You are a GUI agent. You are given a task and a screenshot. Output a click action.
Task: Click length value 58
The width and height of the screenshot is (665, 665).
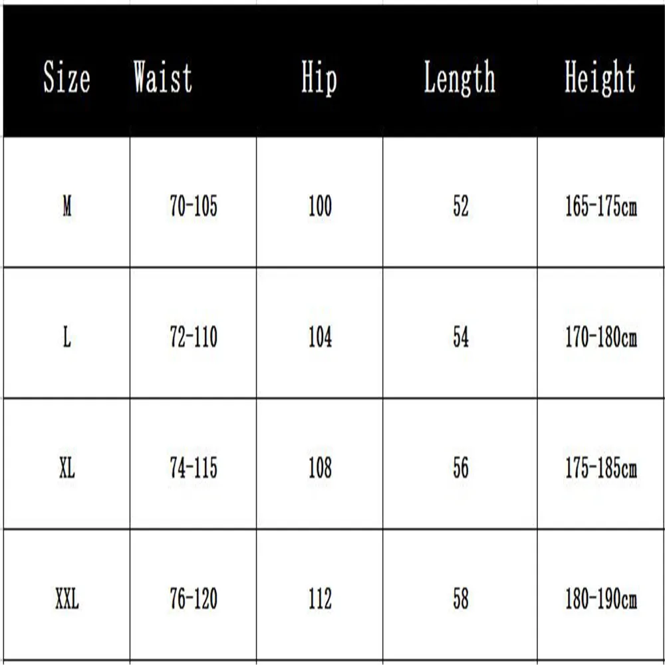[x=461, y=599]
